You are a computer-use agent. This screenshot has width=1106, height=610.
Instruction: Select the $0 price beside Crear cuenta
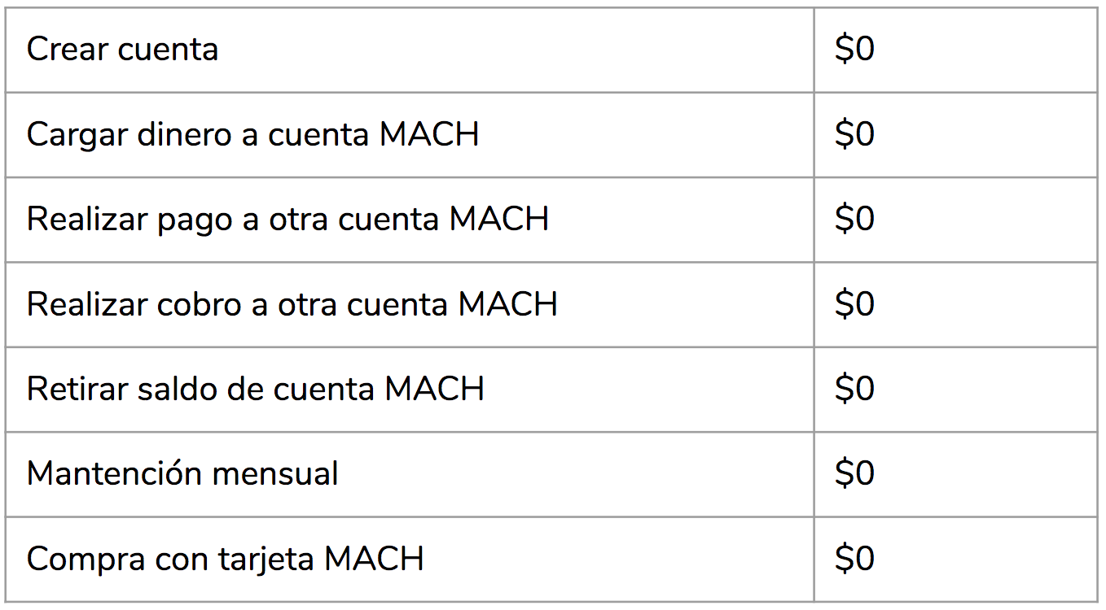[854, 50]
